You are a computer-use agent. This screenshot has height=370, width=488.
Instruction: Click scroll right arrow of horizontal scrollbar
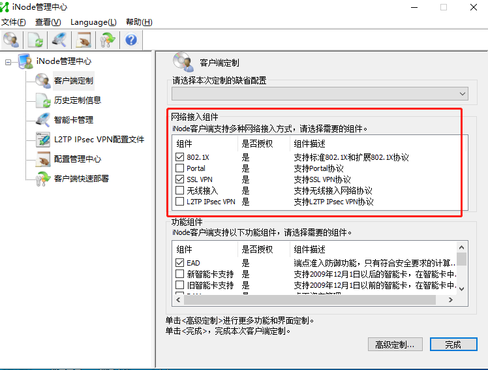(x=451, y=300)
